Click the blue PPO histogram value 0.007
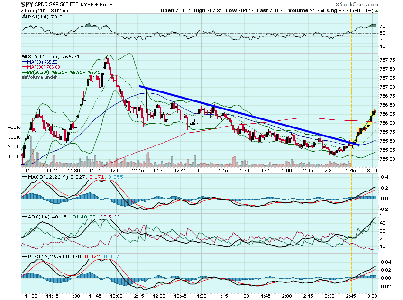The height and width of the screenshot is (300, 403). [x=111, y=256]
